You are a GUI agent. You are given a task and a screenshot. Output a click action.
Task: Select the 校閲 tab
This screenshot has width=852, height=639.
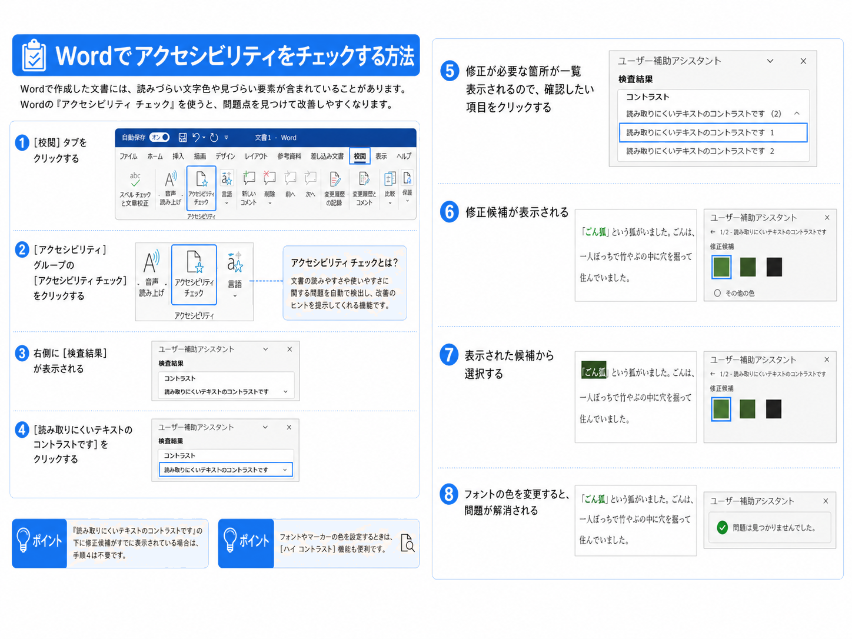(x=360, y=157)
